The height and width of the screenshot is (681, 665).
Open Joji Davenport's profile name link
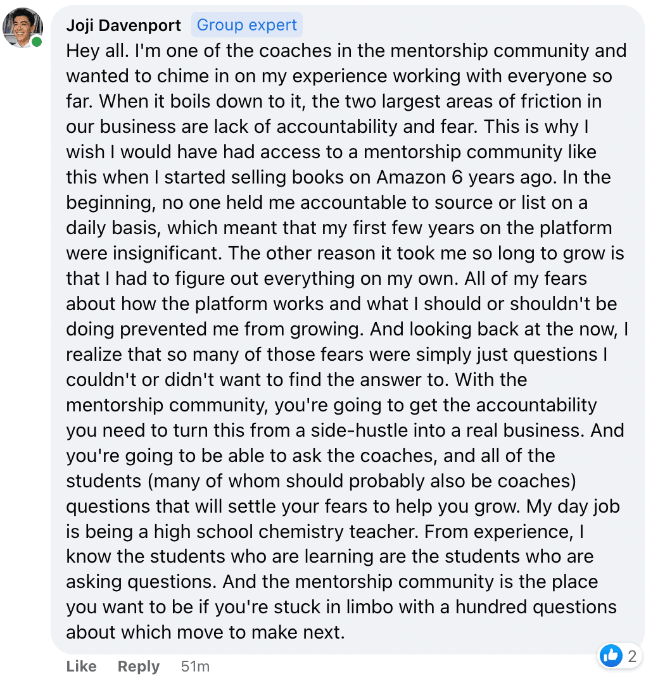(123, 25)
